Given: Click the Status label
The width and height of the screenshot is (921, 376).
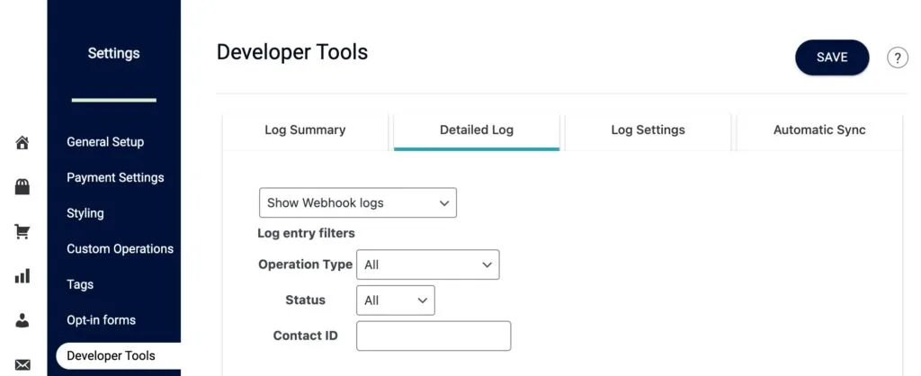Looking at the screenshot, I should (x=306, y=300).
